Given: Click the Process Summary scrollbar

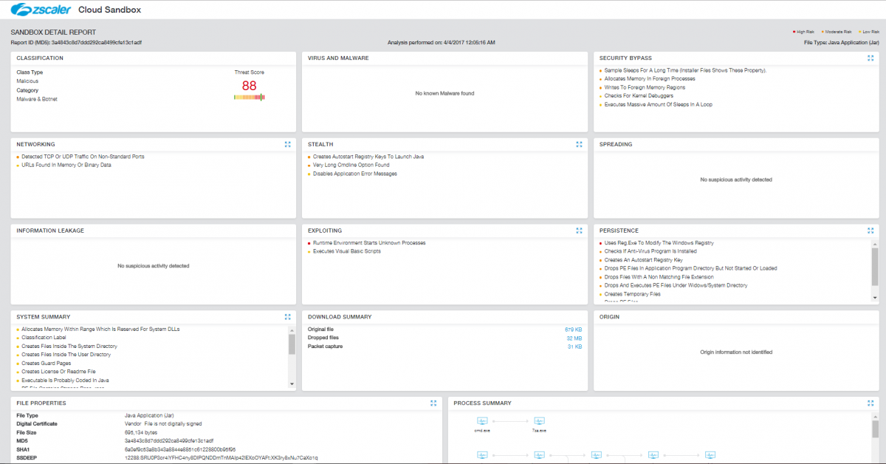Looking at the screenshot, I should click(876, 425).
